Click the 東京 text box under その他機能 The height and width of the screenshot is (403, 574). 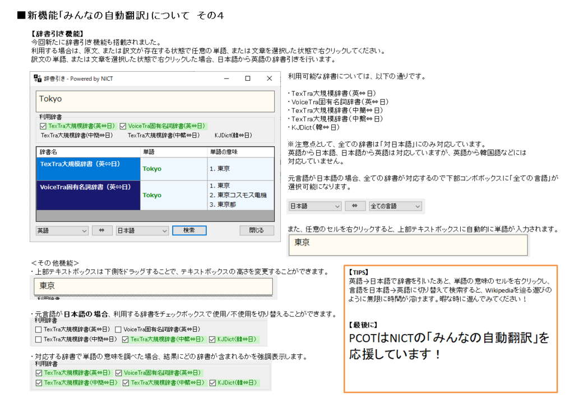[154, 286]
